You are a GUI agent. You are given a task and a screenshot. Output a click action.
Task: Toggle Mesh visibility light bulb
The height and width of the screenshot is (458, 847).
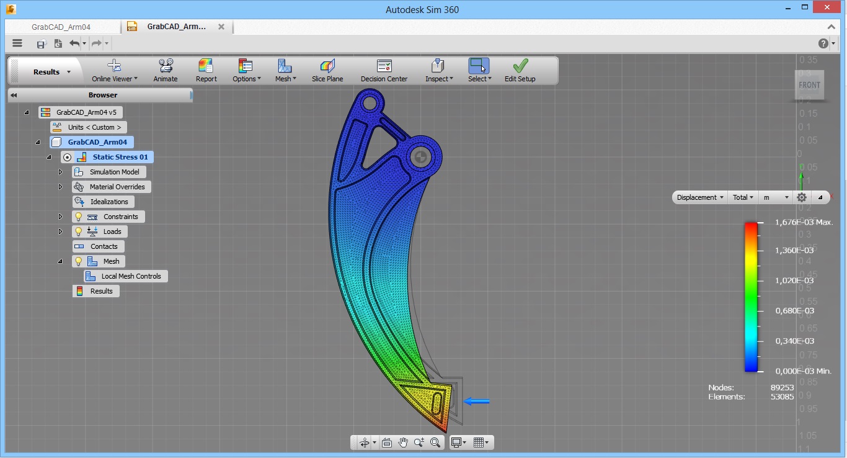tap(78, 261)
